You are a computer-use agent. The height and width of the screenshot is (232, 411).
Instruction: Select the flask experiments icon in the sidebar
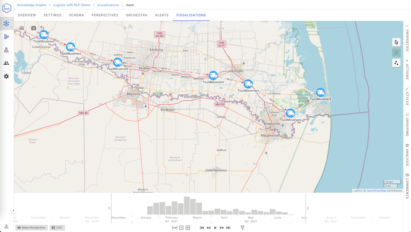point(6,50)
